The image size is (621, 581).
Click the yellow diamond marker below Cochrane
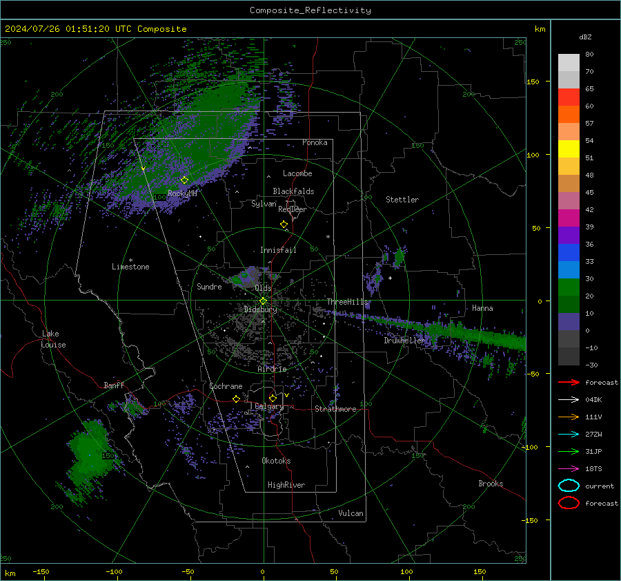[x=237, y=399]
